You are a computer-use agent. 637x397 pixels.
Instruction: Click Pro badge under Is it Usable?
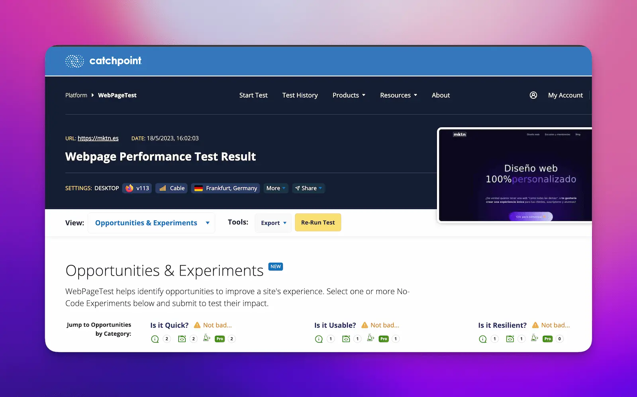384,339
